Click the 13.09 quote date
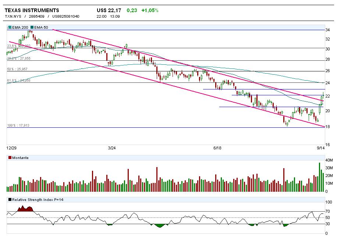This screenshot has width=337, height=237. click(115, 16)
